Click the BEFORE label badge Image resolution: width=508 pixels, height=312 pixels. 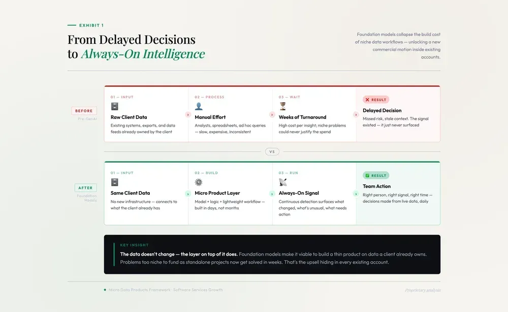click(x=84, y=111)
